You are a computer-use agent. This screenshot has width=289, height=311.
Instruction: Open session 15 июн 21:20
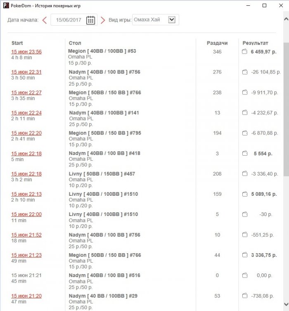coord(26,296)
